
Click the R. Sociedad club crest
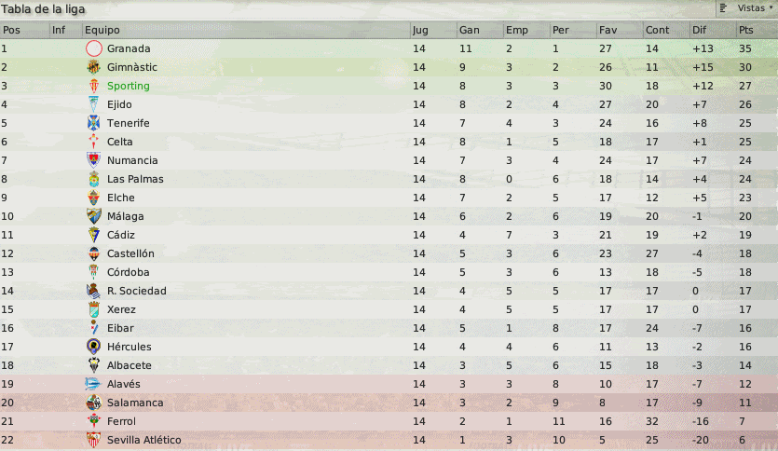coord(93,291)
